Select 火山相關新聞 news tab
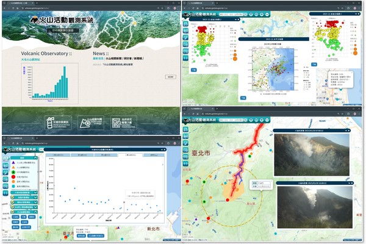The height and width of the screenshot is (244, 366). click(113, 59)
